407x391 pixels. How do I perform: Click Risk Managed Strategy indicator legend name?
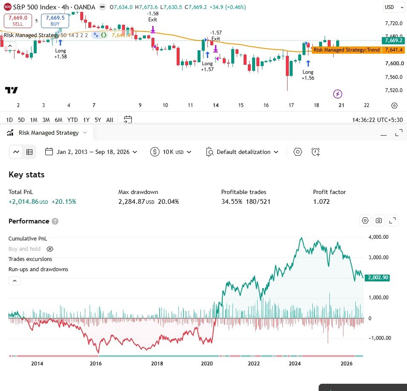(x=32, y=35)
